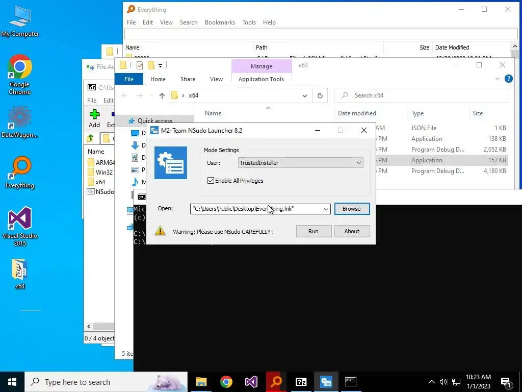Select the NSudo file in 7-Zip list
The height and width of the screenshot is (392, 522).
[100, 191]
